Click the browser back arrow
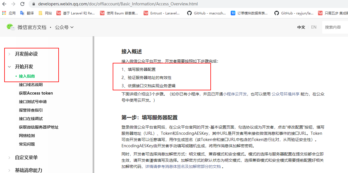Viewport: 348px width, 173px height. click(x=4, y=4)
